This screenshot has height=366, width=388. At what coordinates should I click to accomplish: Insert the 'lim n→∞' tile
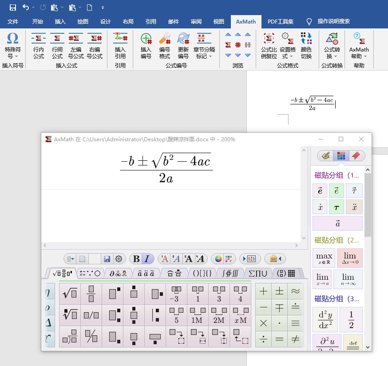[x=348, y=279]
